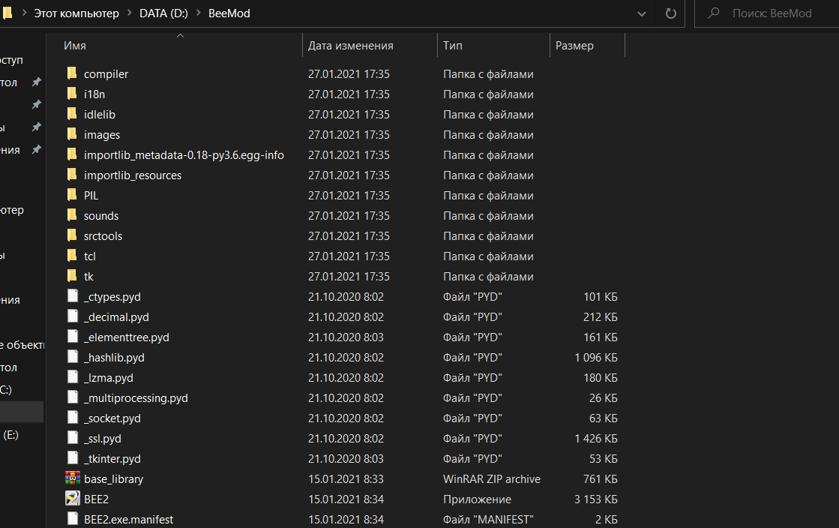Click the PIL folder icon
Screen dimensions: 839x528
click(72, 195)
